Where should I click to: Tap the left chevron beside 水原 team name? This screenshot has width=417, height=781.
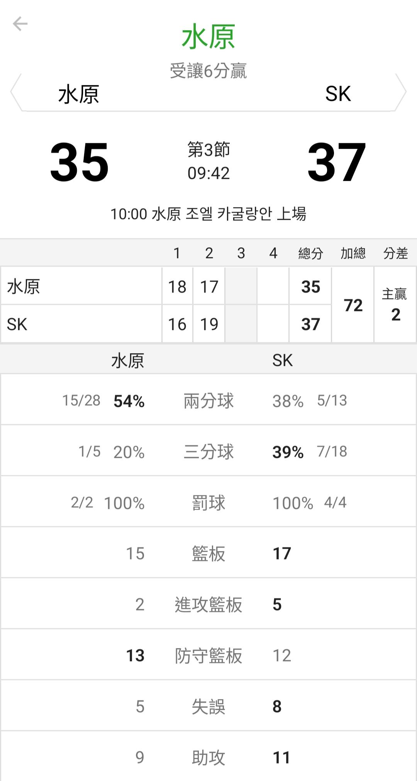[15, 93]
